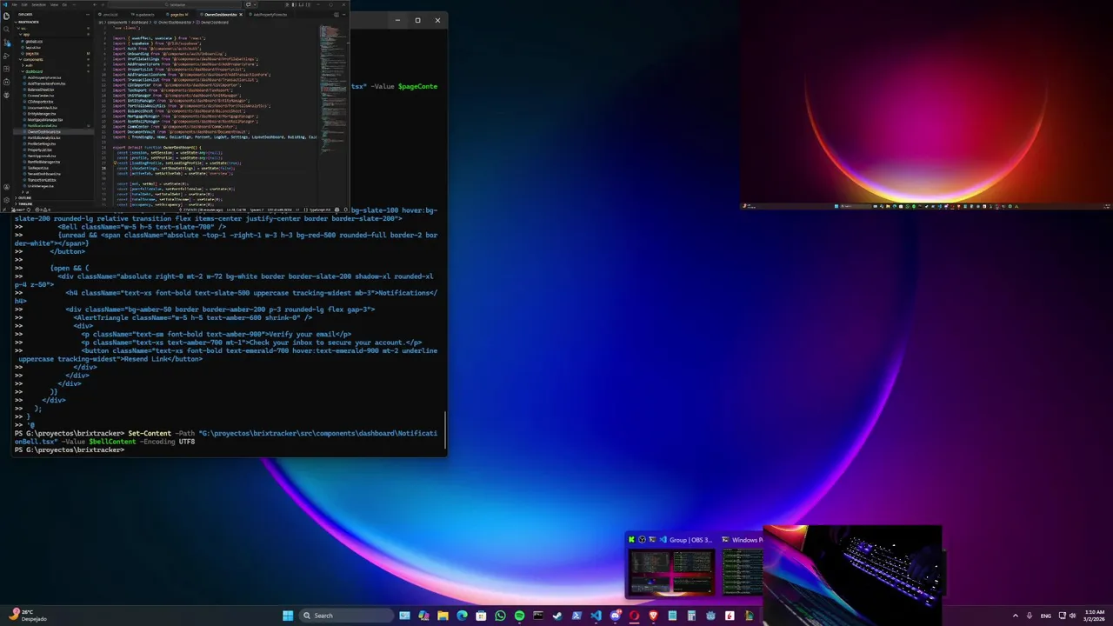The image size is (1113, 626).
Task: Open the Extensions view in VS Code
Action: click(6, 69)
